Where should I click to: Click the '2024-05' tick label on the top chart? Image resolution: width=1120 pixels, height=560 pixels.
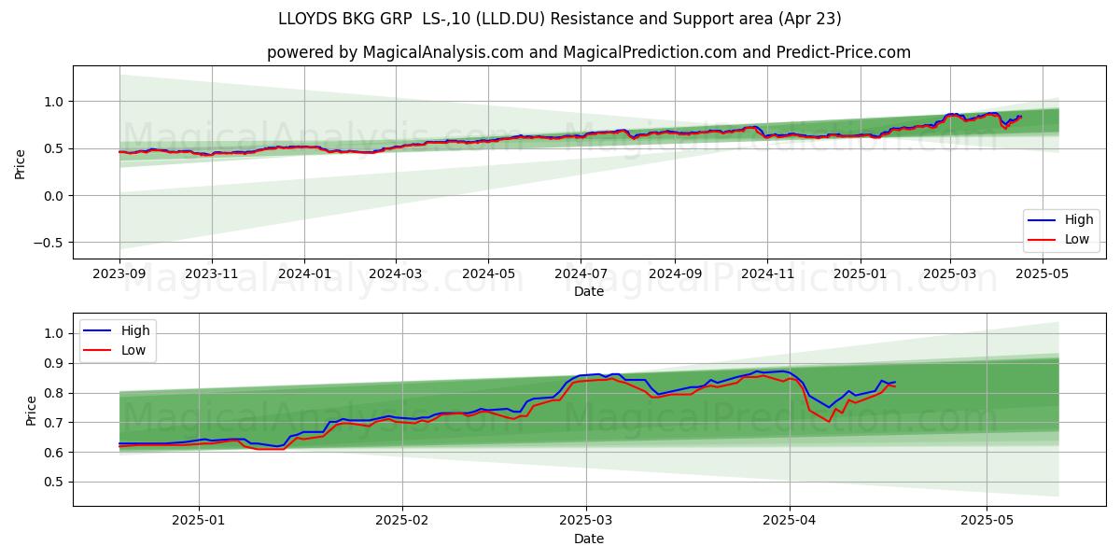click(x=488, y=274)
